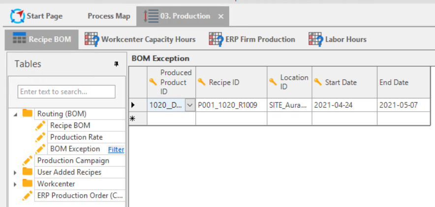Click the key icon in Recipe ID header
Image resolution: width=435 pixels, height=207 pixels.
pos(202,82)
